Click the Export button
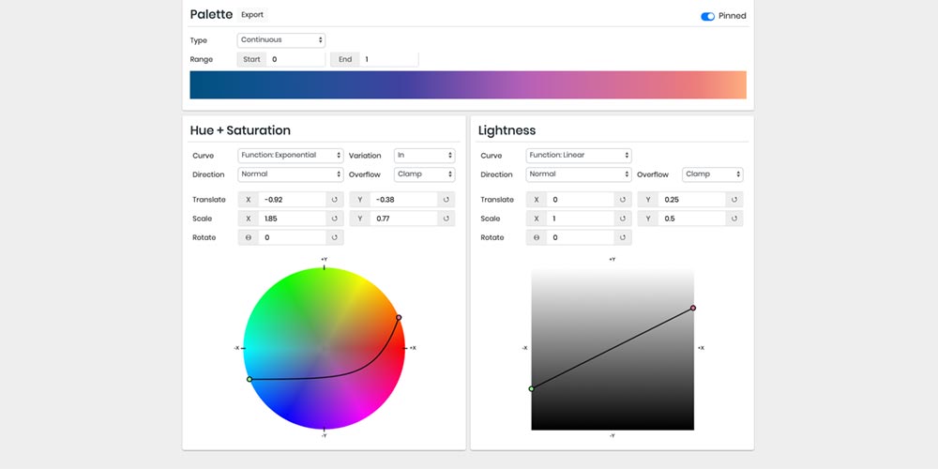Image resolution: width=938 pixels, height=469 pixels. point(252,15)
